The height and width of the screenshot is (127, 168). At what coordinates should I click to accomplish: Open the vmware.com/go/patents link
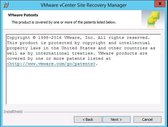pos(51,64)
